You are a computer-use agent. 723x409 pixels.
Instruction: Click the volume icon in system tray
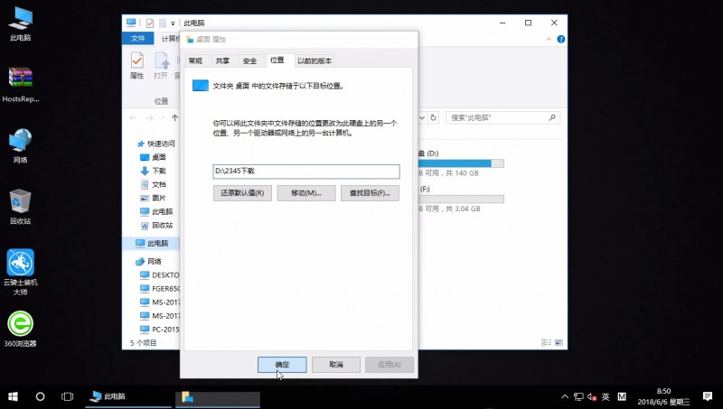point(593,396)
